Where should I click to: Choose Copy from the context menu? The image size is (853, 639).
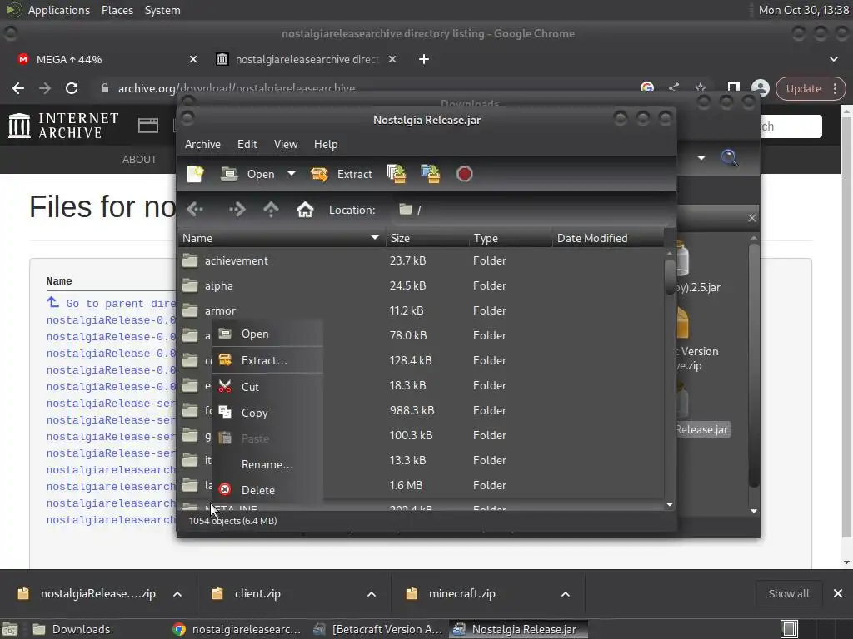[x=267, y=413]
